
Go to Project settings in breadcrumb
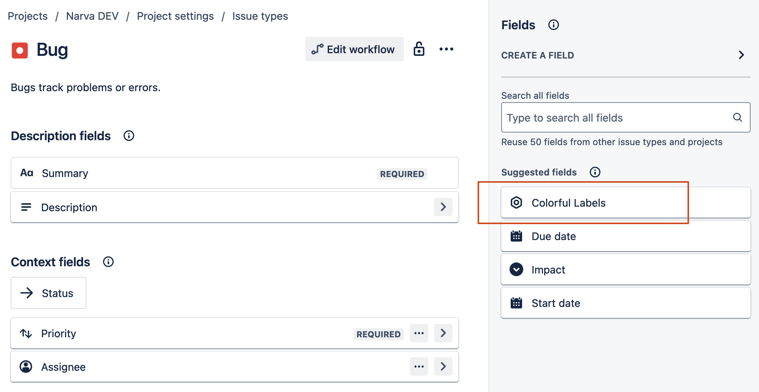pyautogui.click(x=175, y=16)
